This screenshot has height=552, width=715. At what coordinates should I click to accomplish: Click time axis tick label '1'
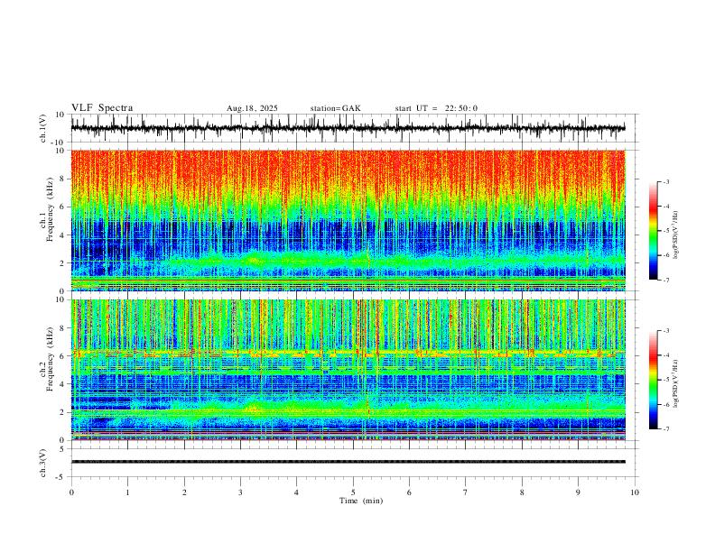coord(127,492)
